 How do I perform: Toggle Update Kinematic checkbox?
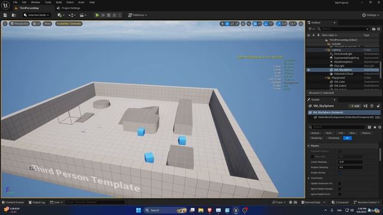point(340,183)
